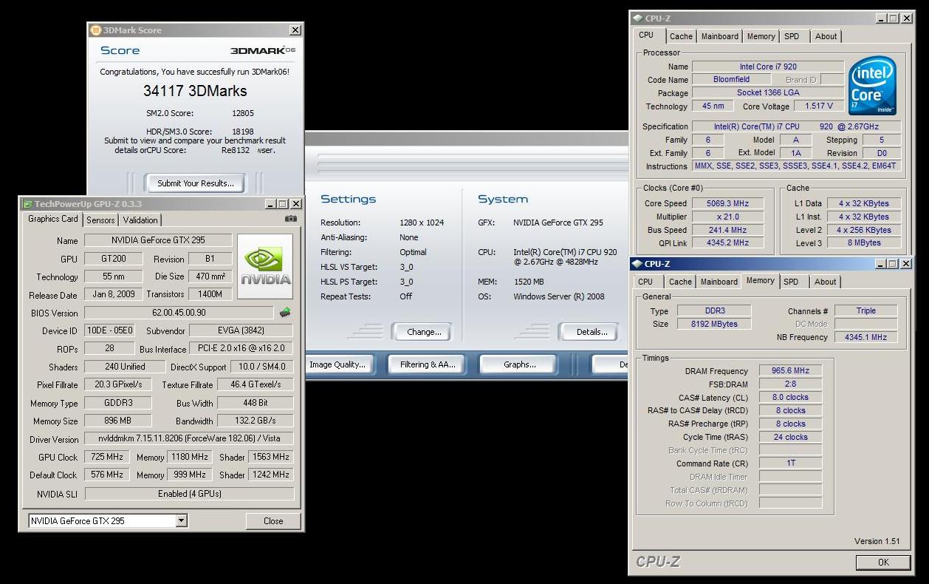Click the Default Clock 576 MHz value
929x584 pixels.
[x=107, y=475]
